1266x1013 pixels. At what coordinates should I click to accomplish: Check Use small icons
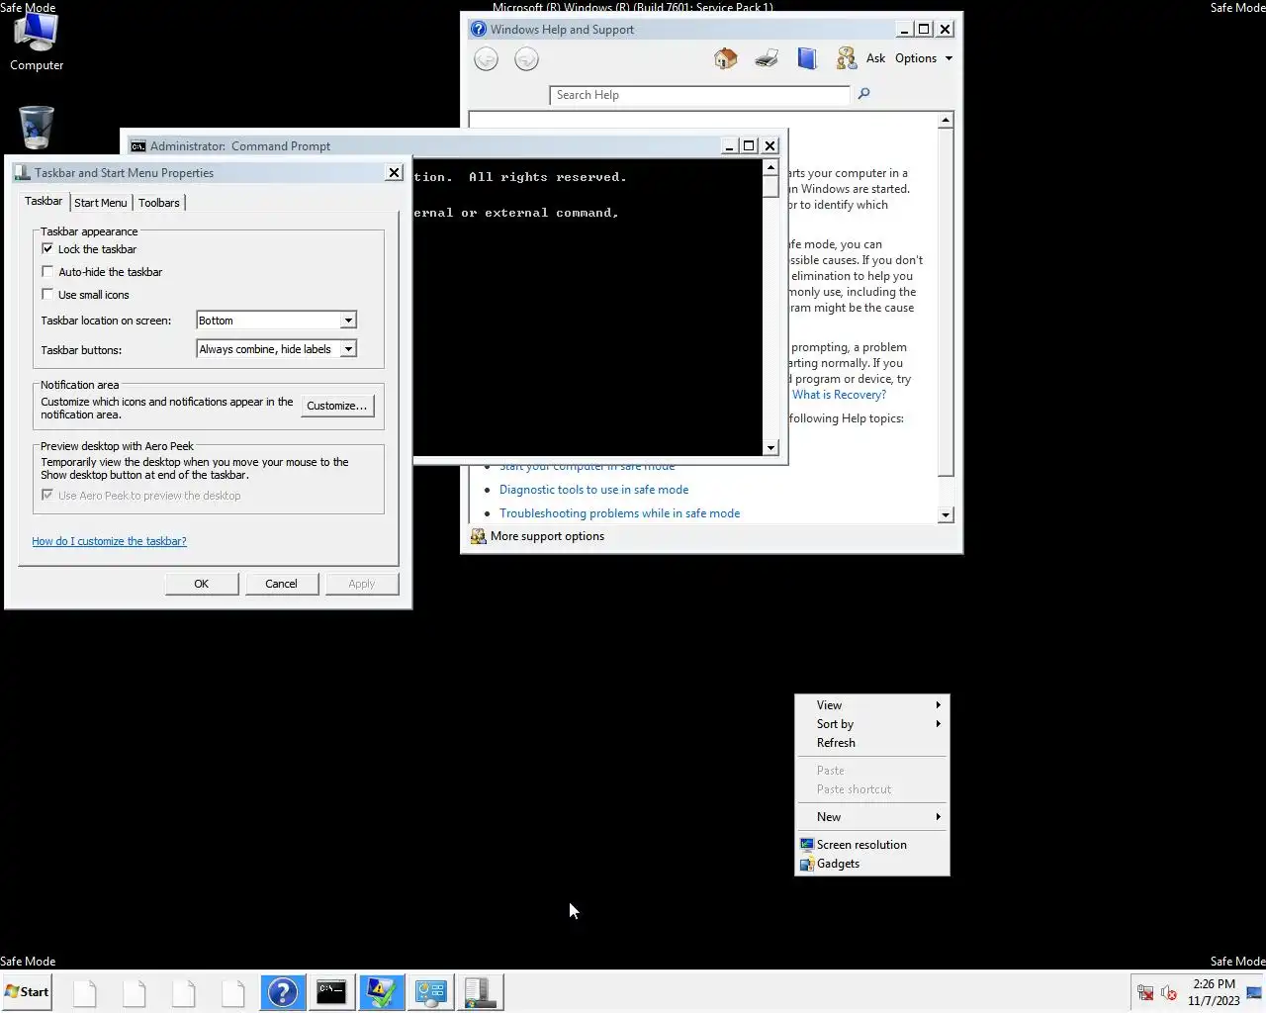[x=47, y=295]
